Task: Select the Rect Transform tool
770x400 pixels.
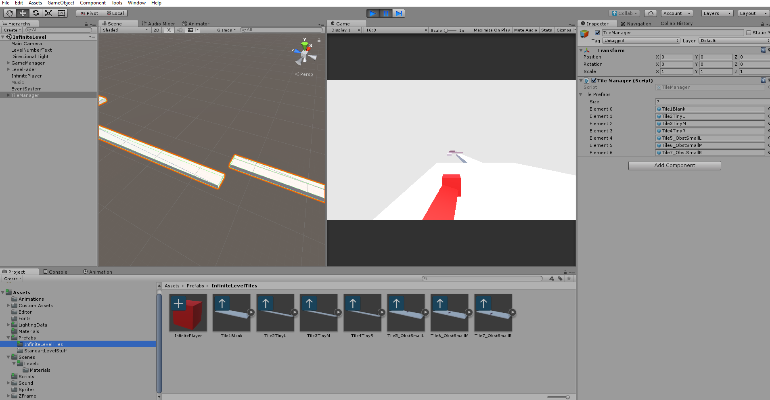Action: tap(61, 13)
